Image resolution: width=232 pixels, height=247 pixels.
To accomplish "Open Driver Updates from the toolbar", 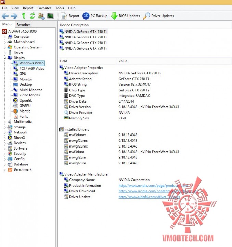I will pyautogui.click(x=158, y=16).
